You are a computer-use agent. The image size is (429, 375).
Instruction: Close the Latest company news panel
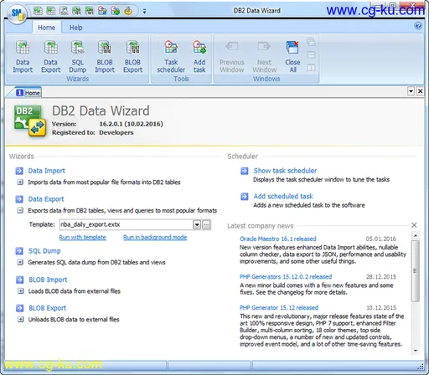pyautogui.click(x=414, y=225)
